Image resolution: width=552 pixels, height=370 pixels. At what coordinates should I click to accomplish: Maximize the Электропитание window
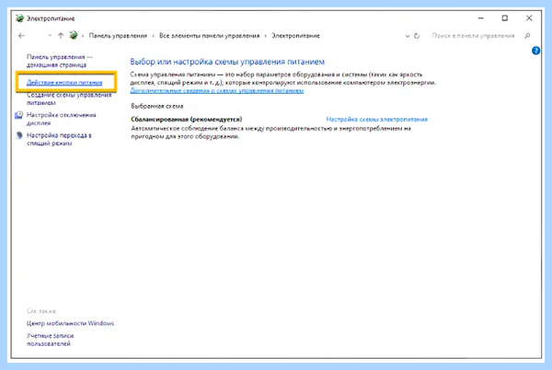point(504,18)
